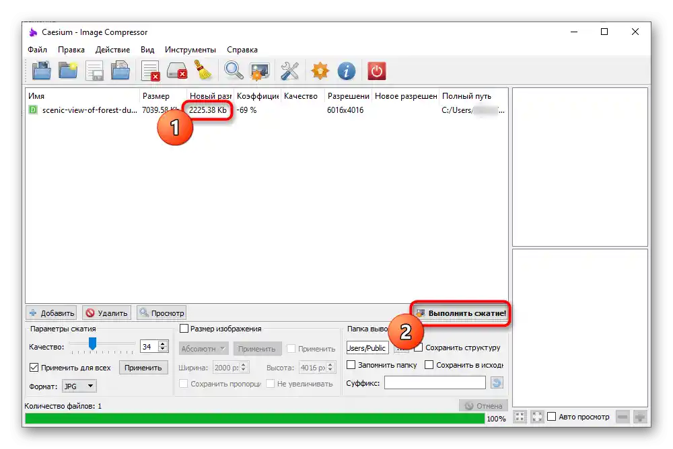Click the zoom in plus preview icon
Viewport: 673px width, 449px height.
640,417
